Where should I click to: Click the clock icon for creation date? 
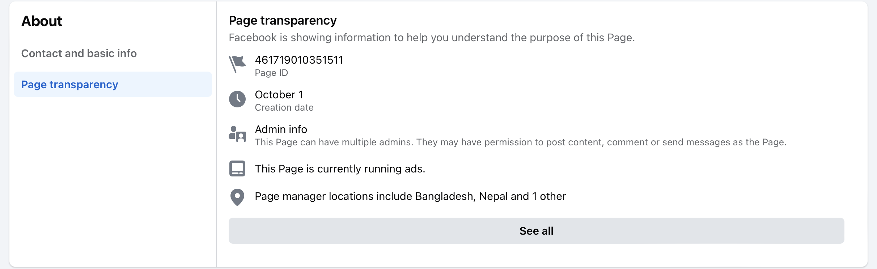[x=237, y=99]
